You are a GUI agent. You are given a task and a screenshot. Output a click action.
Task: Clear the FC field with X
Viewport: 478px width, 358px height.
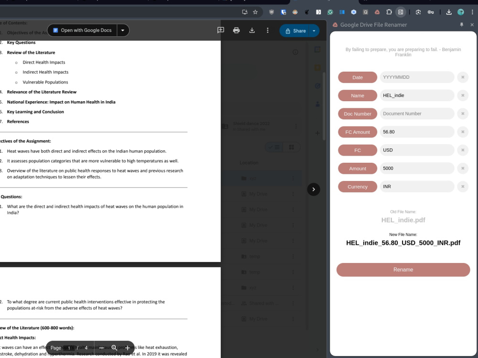click(463, 150)
